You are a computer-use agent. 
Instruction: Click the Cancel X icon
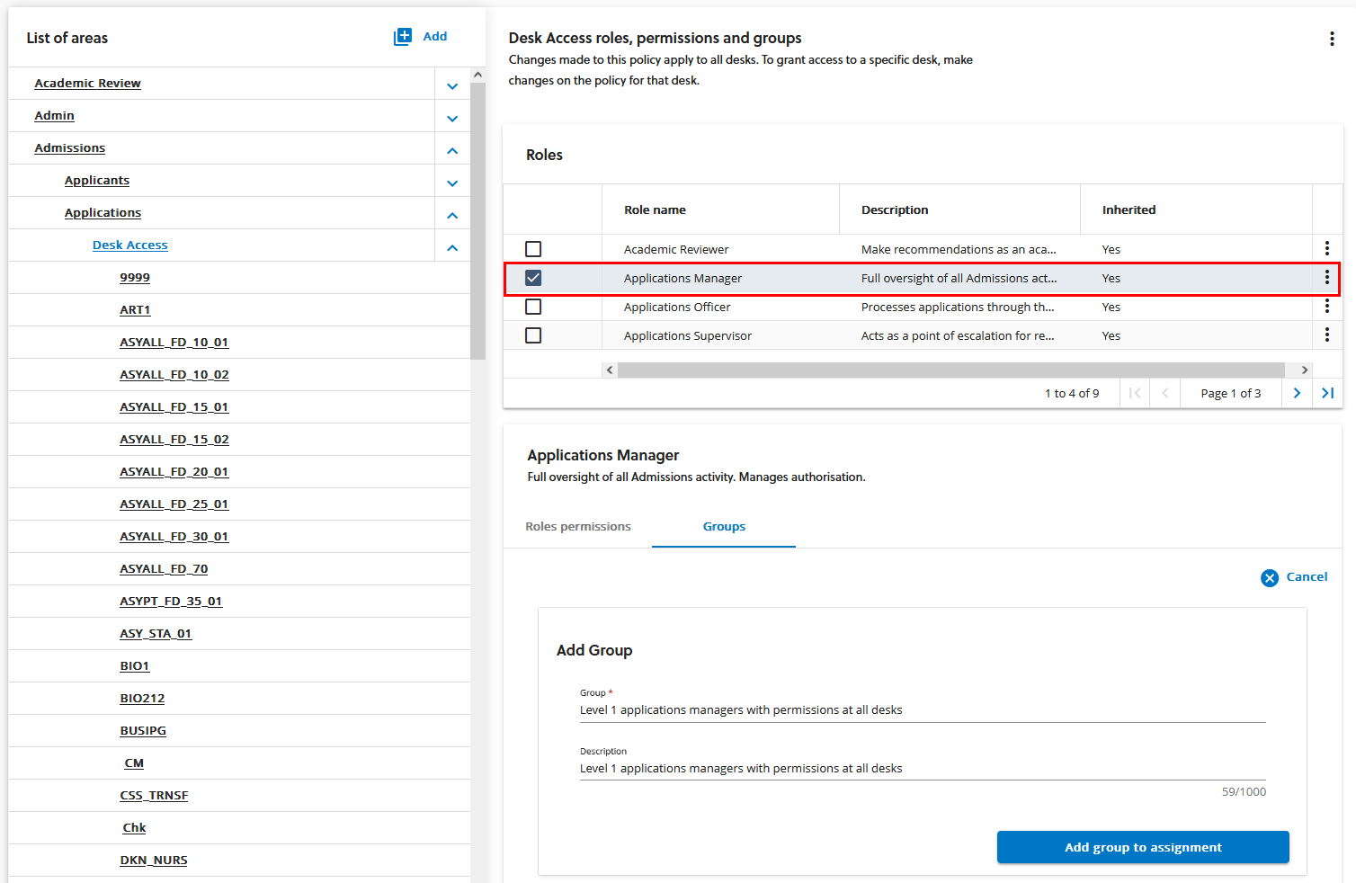(x=1270, y=578)
